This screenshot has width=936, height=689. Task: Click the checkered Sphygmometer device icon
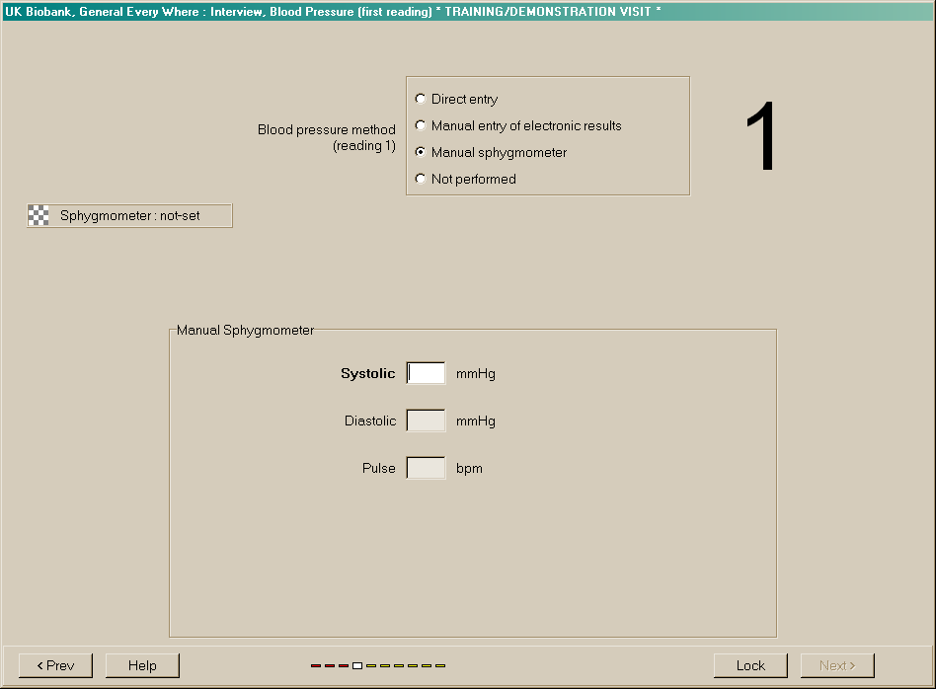point(39,215)
